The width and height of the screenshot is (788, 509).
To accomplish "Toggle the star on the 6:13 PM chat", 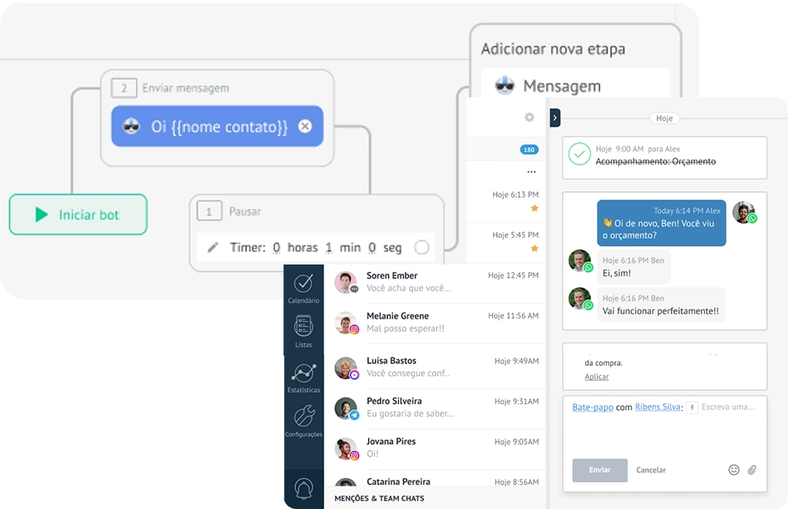I will (534, 208).
